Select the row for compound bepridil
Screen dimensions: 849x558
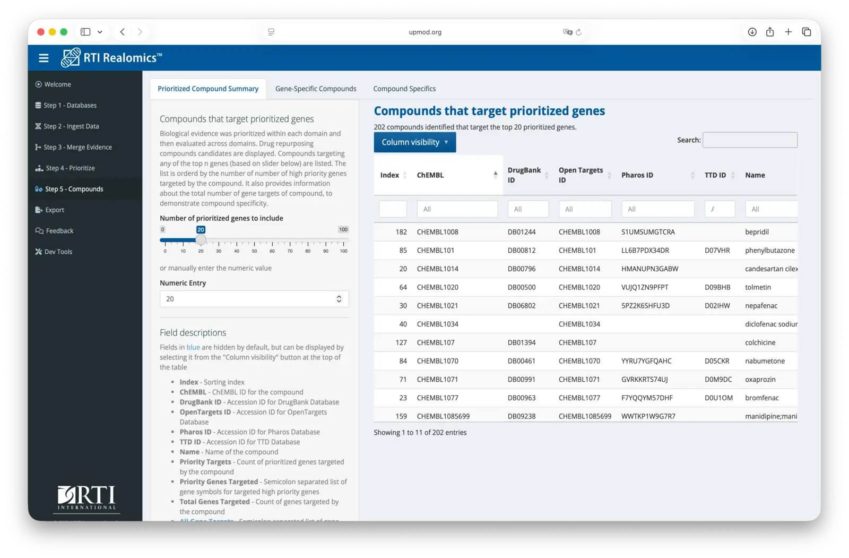(x=584, y=231)
